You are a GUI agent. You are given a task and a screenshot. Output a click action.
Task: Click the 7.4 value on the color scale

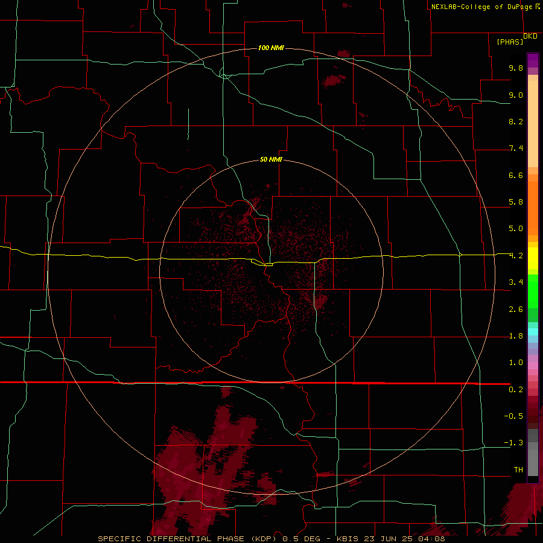click(516, 148)
